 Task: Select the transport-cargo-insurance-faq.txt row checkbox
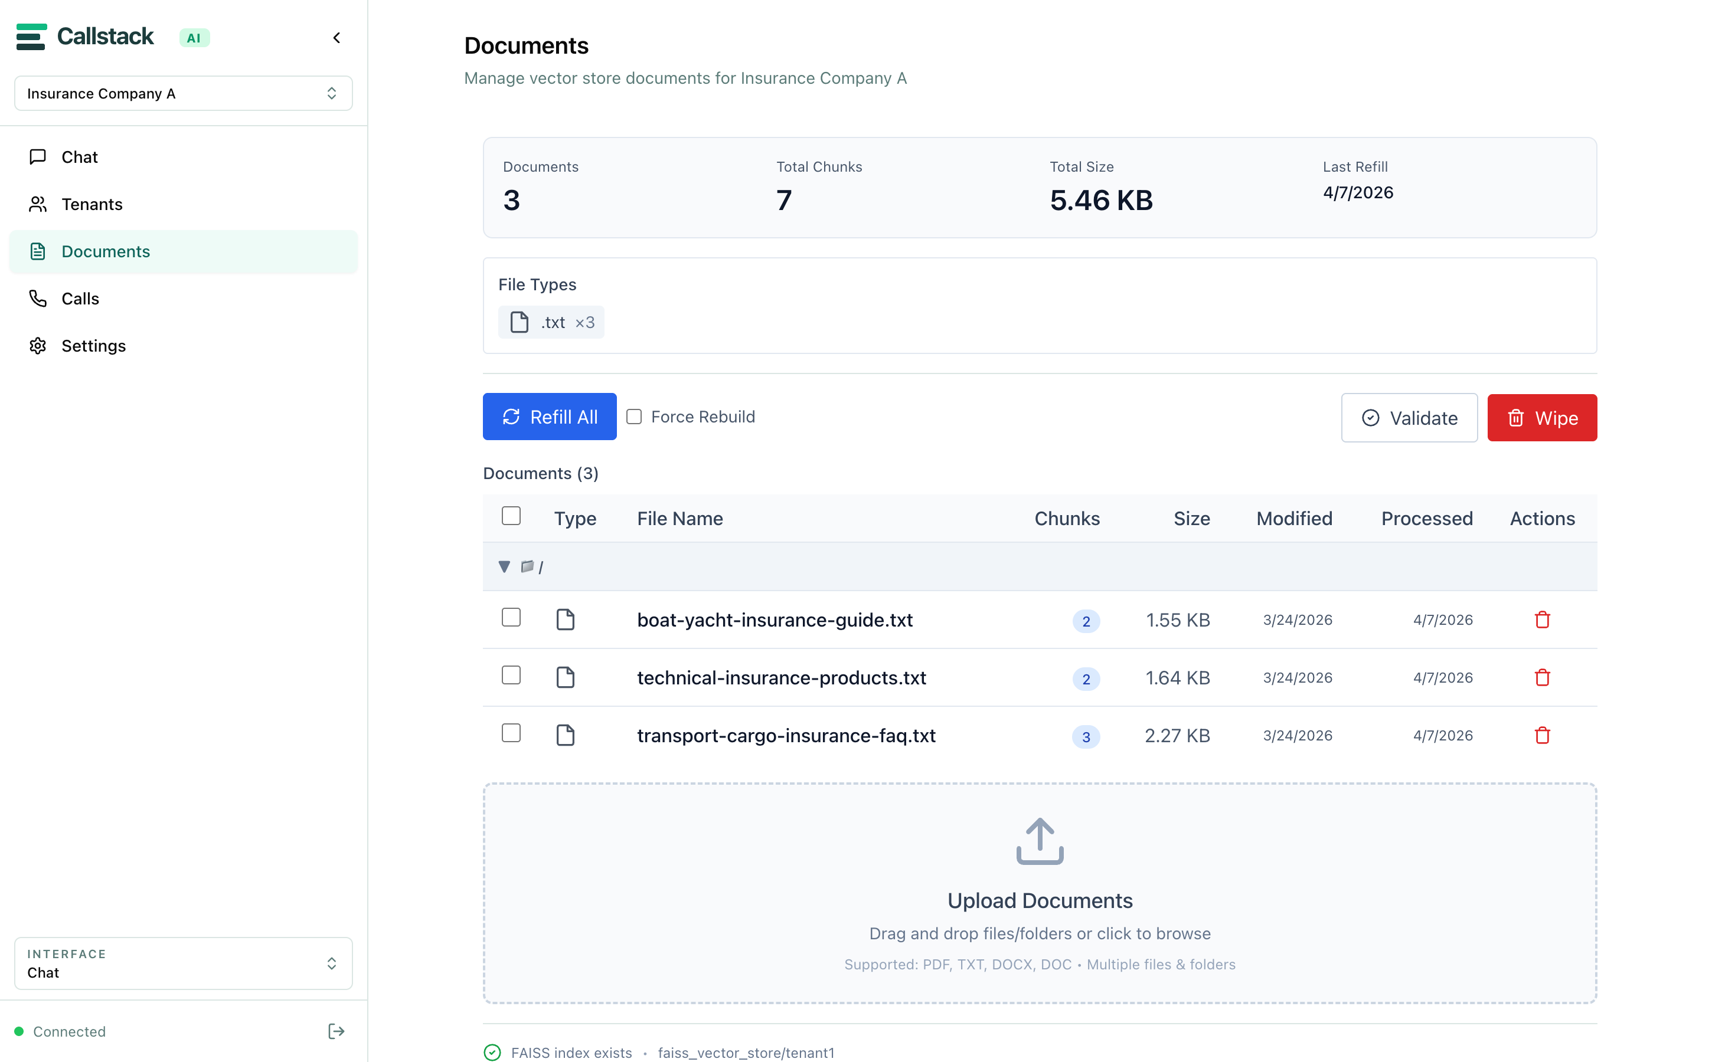[x=511, y=733]
